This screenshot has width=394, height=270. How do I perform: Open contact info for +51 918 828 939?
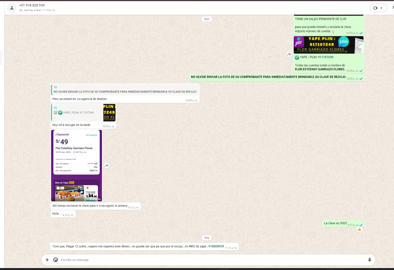pos(32,5)
